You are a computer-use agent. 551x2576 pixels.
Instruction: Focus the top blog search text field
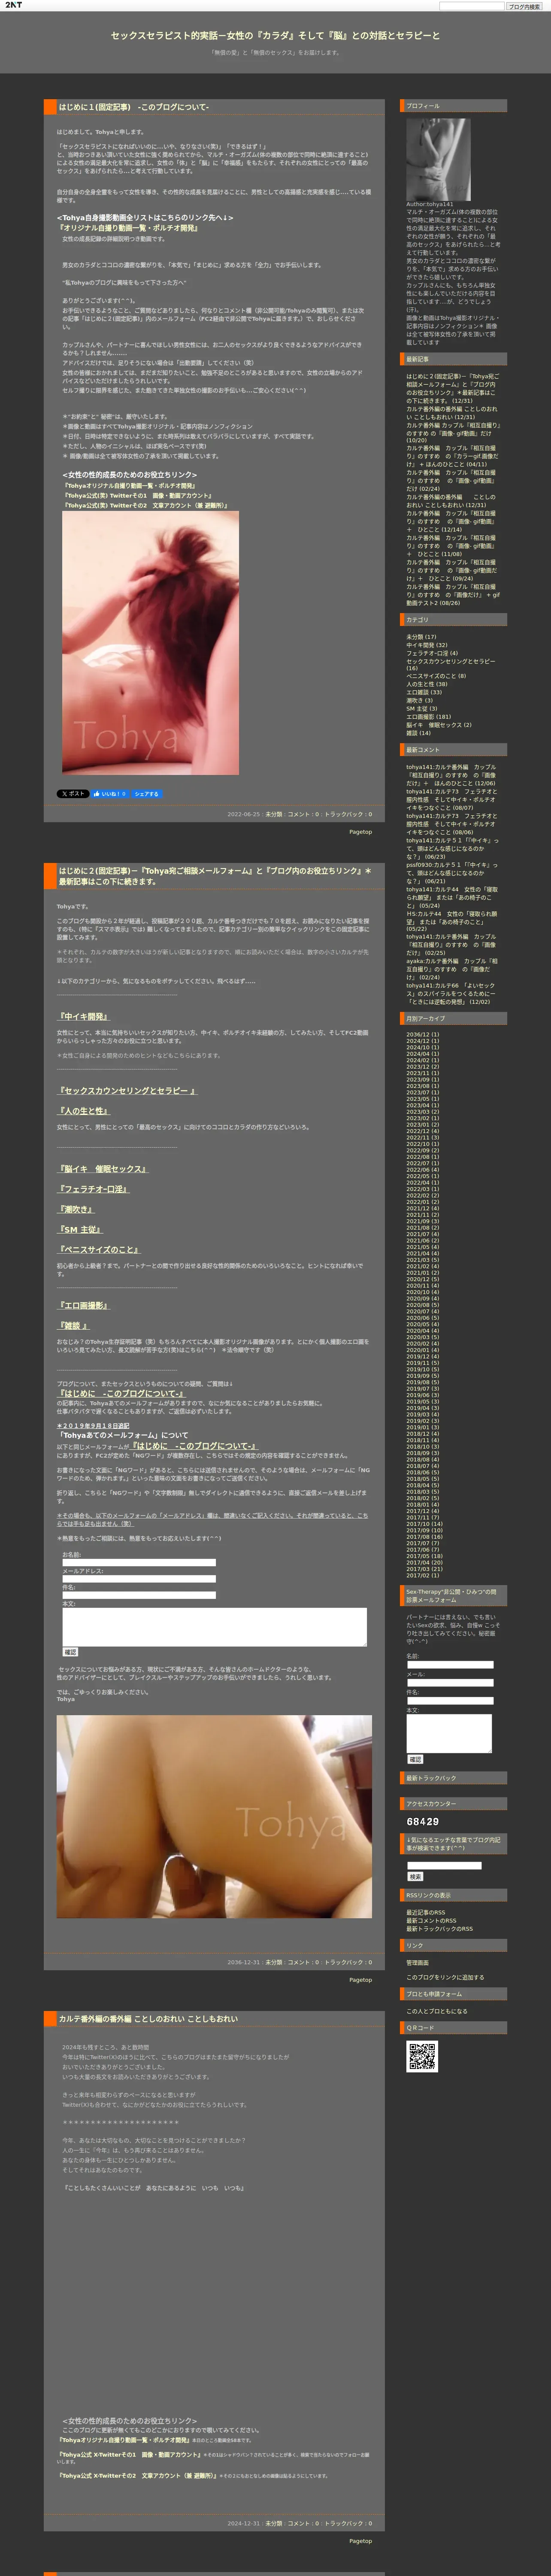pyautogui.click(x=472, y=6)
